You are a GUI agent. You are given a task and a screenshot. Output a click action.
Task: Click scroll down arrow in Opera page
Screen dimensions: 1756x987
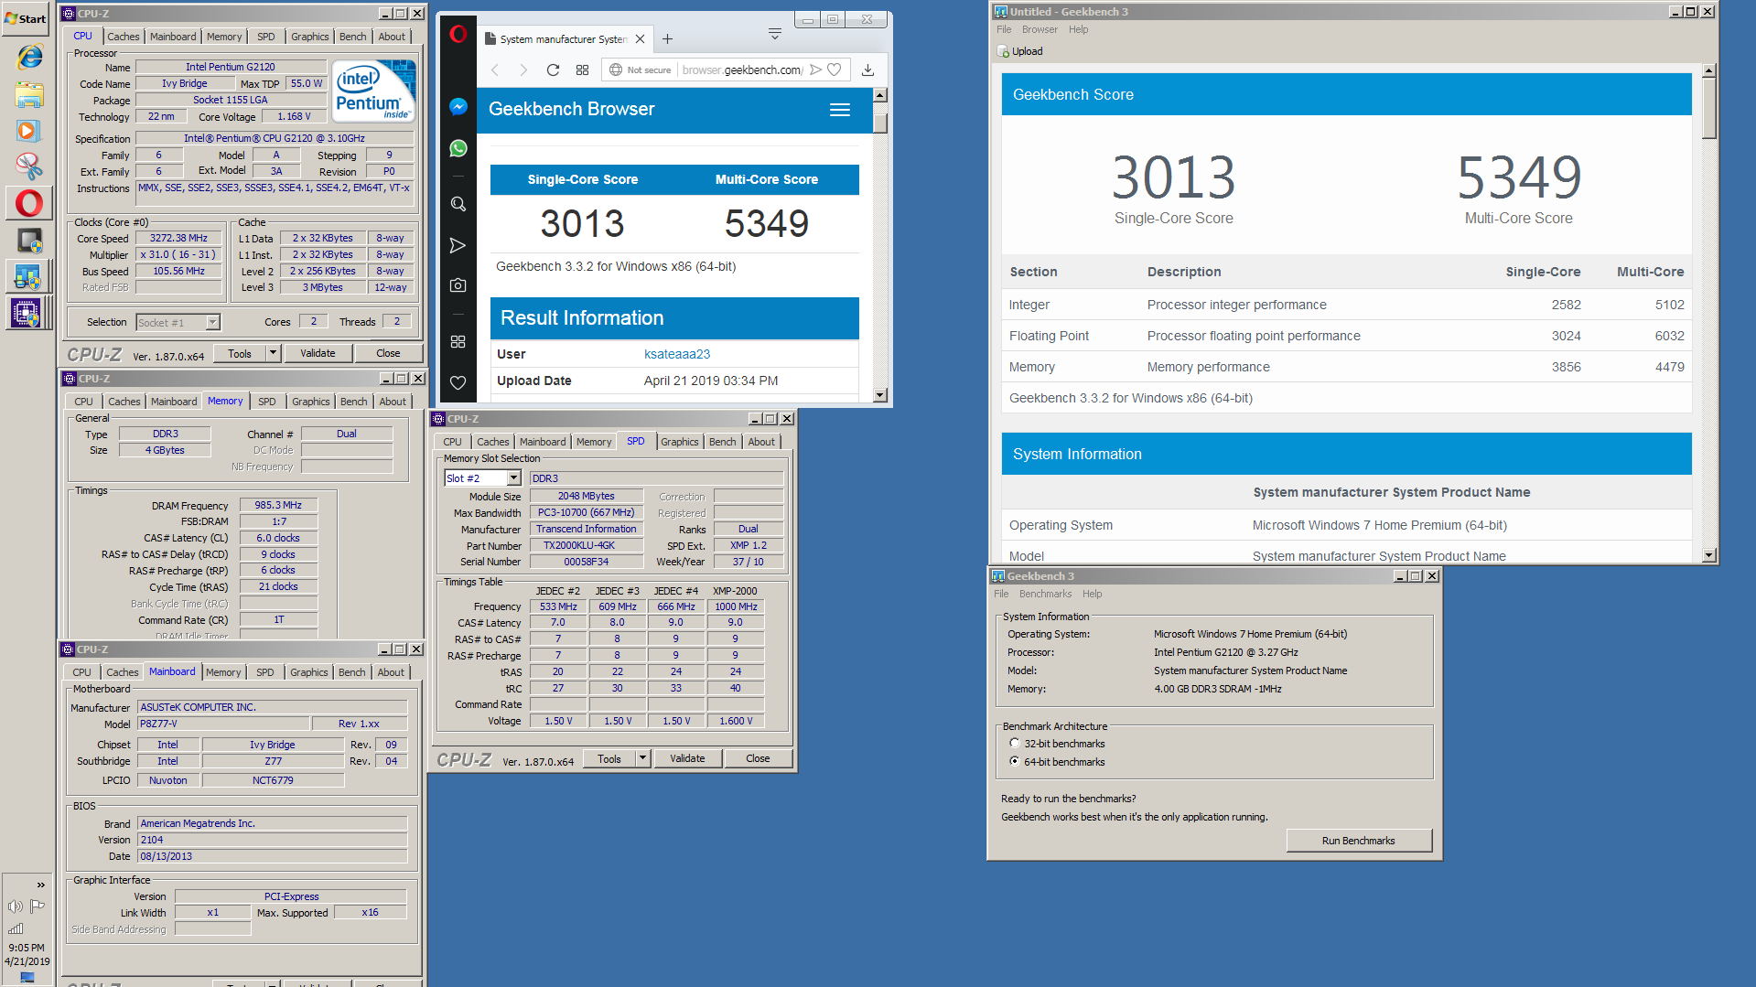click(880, 395)
